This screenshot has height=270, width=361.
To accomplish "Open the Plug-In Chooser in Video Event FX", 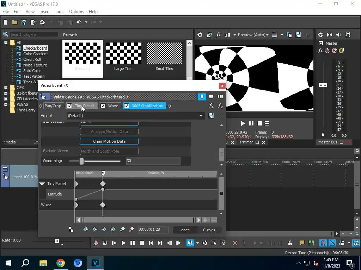I will (x=211, y=106).
